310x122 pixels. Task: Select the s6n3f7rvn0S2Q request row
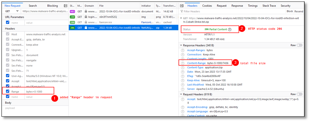(123, 17)
